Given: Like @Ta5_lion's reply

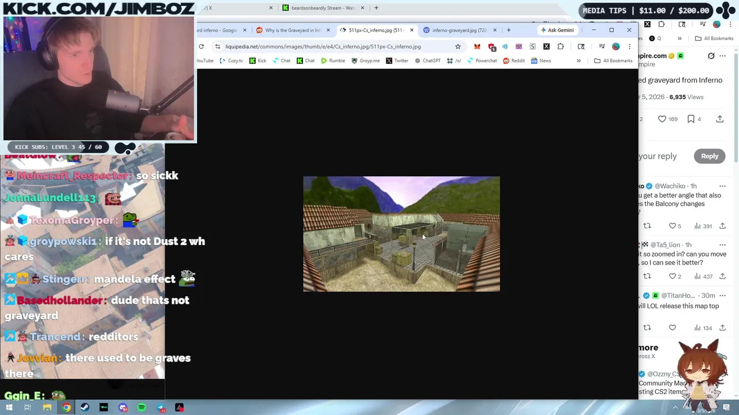Looking at the screenshot, I should click(675, 277).
